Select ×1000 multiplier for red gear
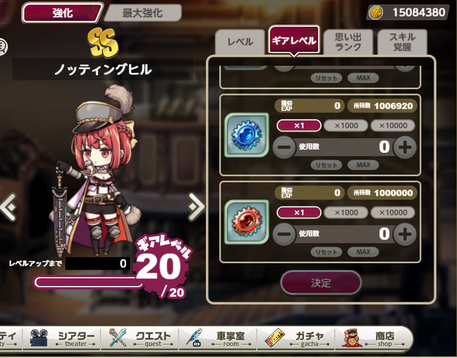457x358 pixels. (346, 212)
